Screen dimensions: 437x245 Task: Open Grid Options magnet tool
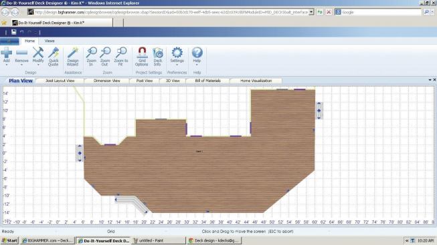pyautogui.click(x=142, y=57)
